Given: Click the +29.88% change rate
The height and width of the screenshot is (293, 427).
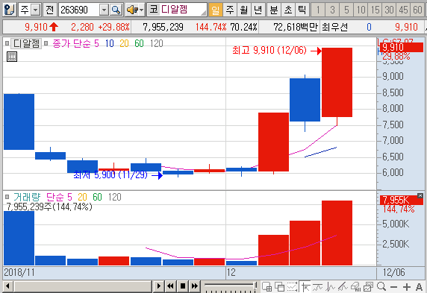Looking at the screenshot, I should tap(113, 27).
